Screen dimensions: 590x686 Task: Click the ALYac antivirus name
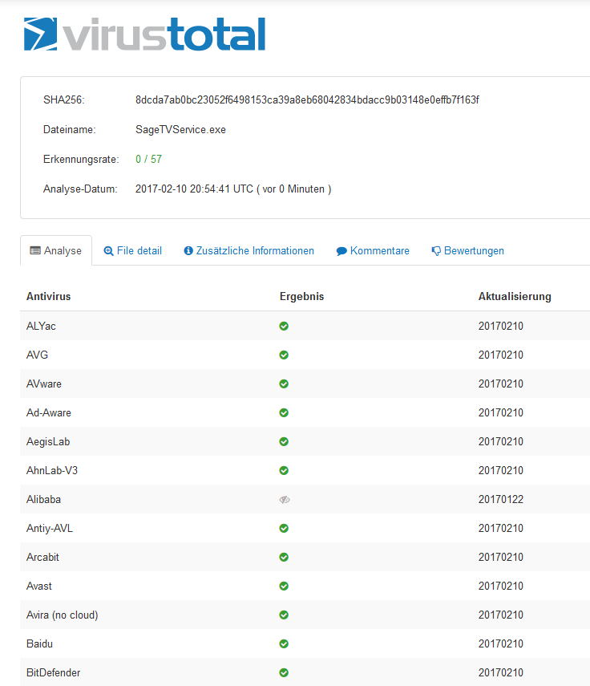(x=41, y=326)
